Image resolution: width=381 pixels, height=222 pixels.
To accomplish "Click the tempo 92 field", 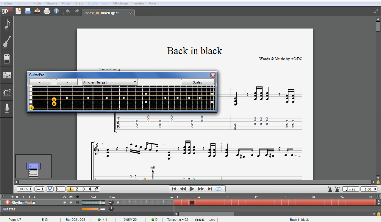I will click(x=351, y=189).
